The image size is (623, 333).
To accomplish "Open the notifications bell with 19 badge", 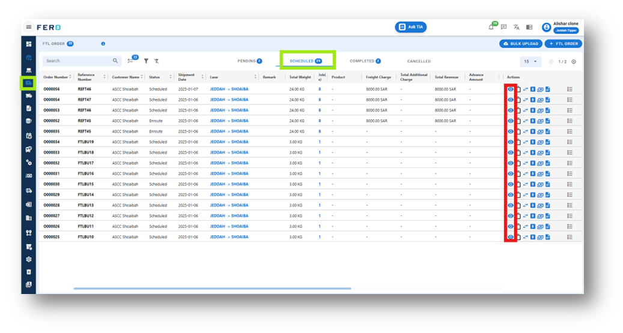I will (x=491, y=27).
